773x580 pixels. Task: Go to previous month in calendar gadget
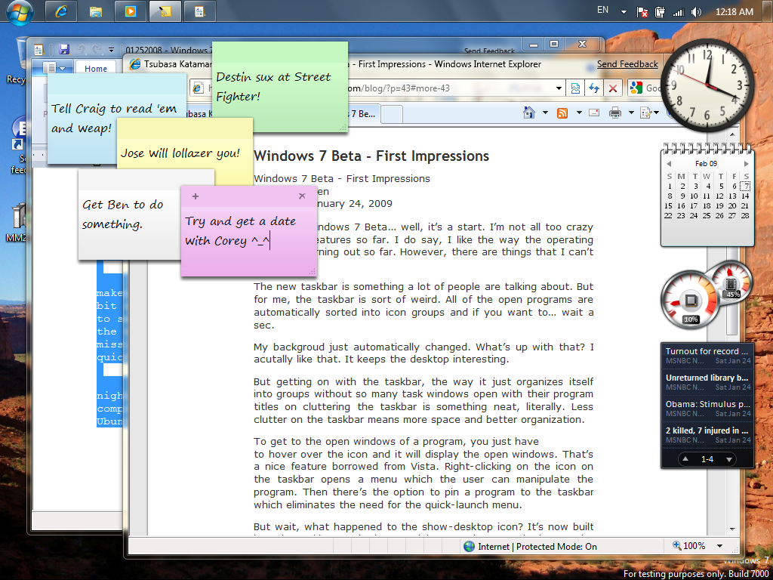tap(669, 164)
